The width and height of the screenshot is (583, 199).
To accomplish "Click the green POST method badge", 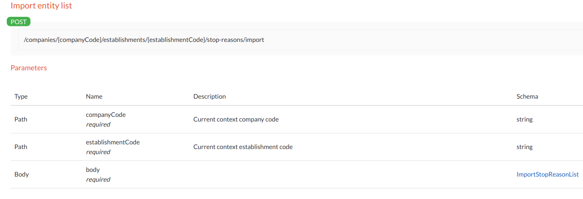I will tap(19, 22).
